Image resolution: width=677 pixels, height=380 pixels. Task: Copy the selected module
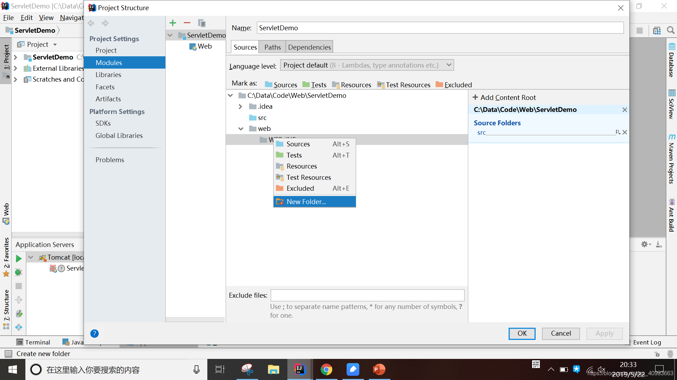coord(202,23)
